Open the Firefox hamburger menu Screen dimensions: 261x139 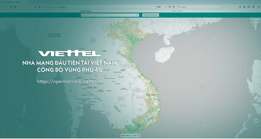(x=259, y=7)
